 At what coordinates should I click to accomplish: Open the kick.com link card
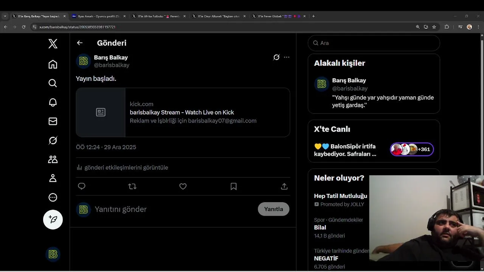(183, 112)
